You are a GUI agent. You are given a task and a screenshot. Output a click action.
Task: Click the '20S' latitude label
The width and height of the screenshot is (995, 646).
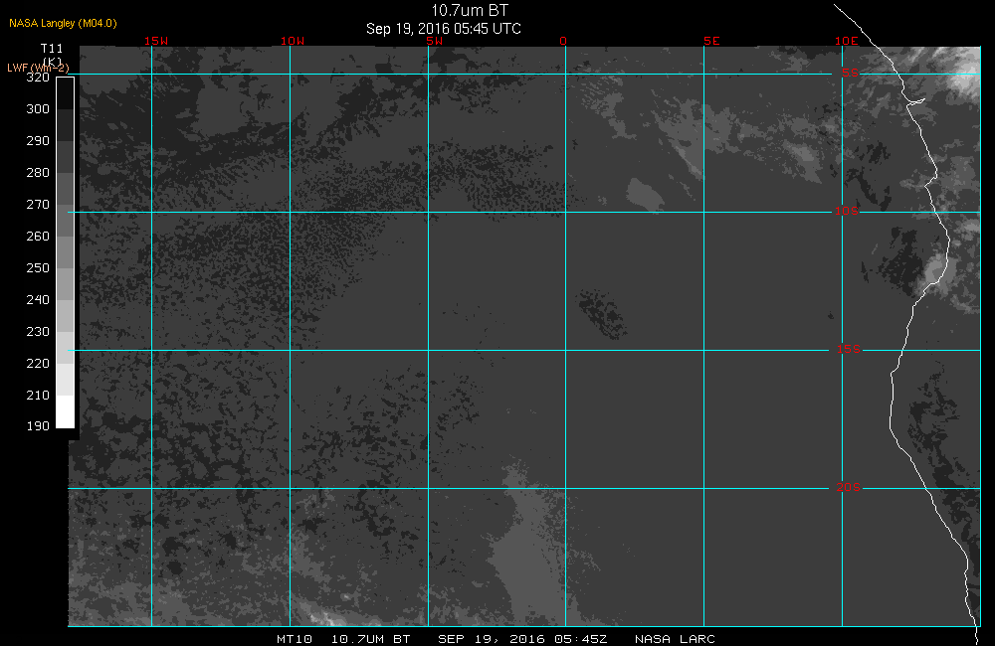tap(849, 488)
